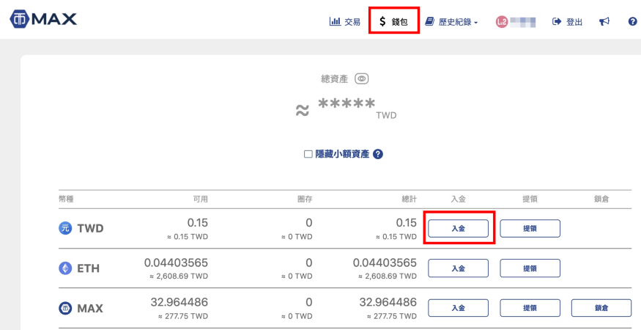Enable the 隱藏小額資產 checkbox
The image size is (641, 330).
pos(308,154)
